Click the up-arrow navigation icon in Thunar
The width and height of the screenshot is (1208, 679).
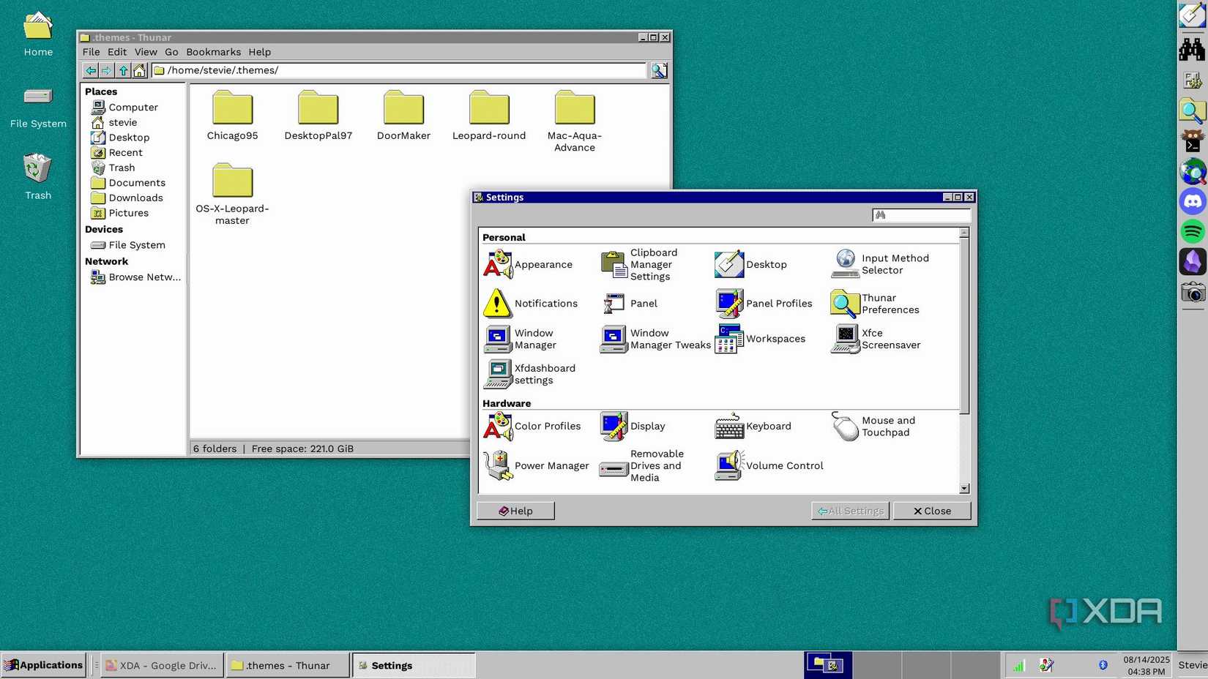[x=123, y=70]
